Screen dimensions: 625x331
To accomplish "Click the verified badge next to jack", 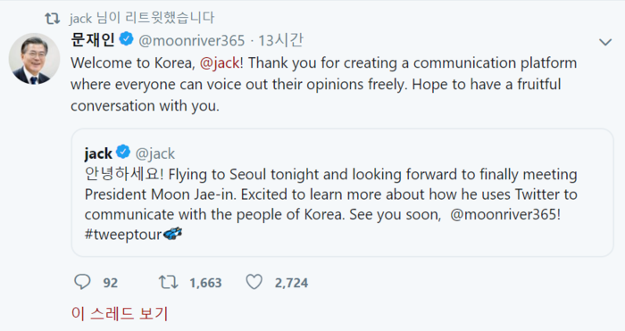I will [123, 152].
